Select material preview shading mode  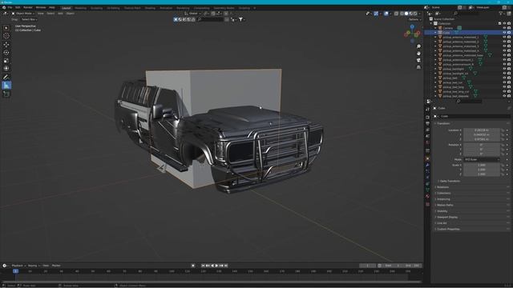click(x=411, y=14)
